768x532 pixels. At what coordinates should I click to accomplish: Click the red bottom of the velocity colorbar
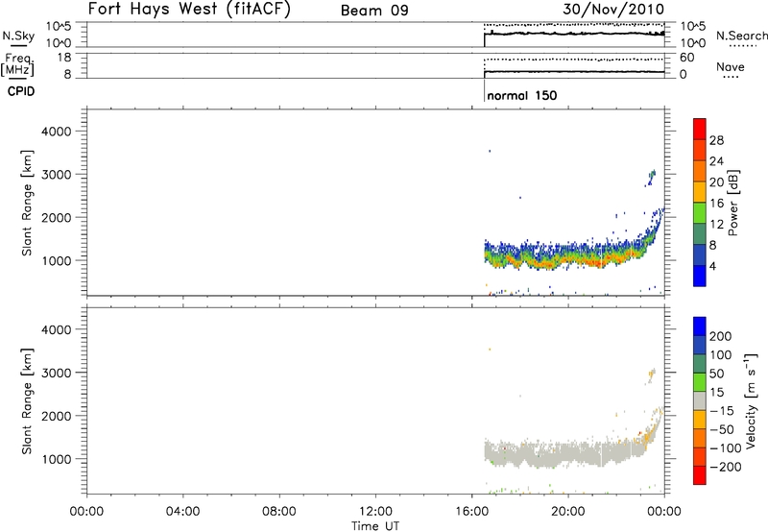click(700, 475)
